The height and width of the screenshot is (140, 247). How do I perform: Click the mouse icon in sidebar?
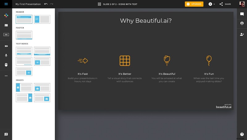point(6,65)
